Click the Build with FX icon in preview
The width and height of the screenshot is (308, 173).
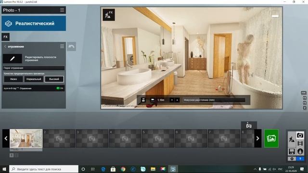coord(109,15)
